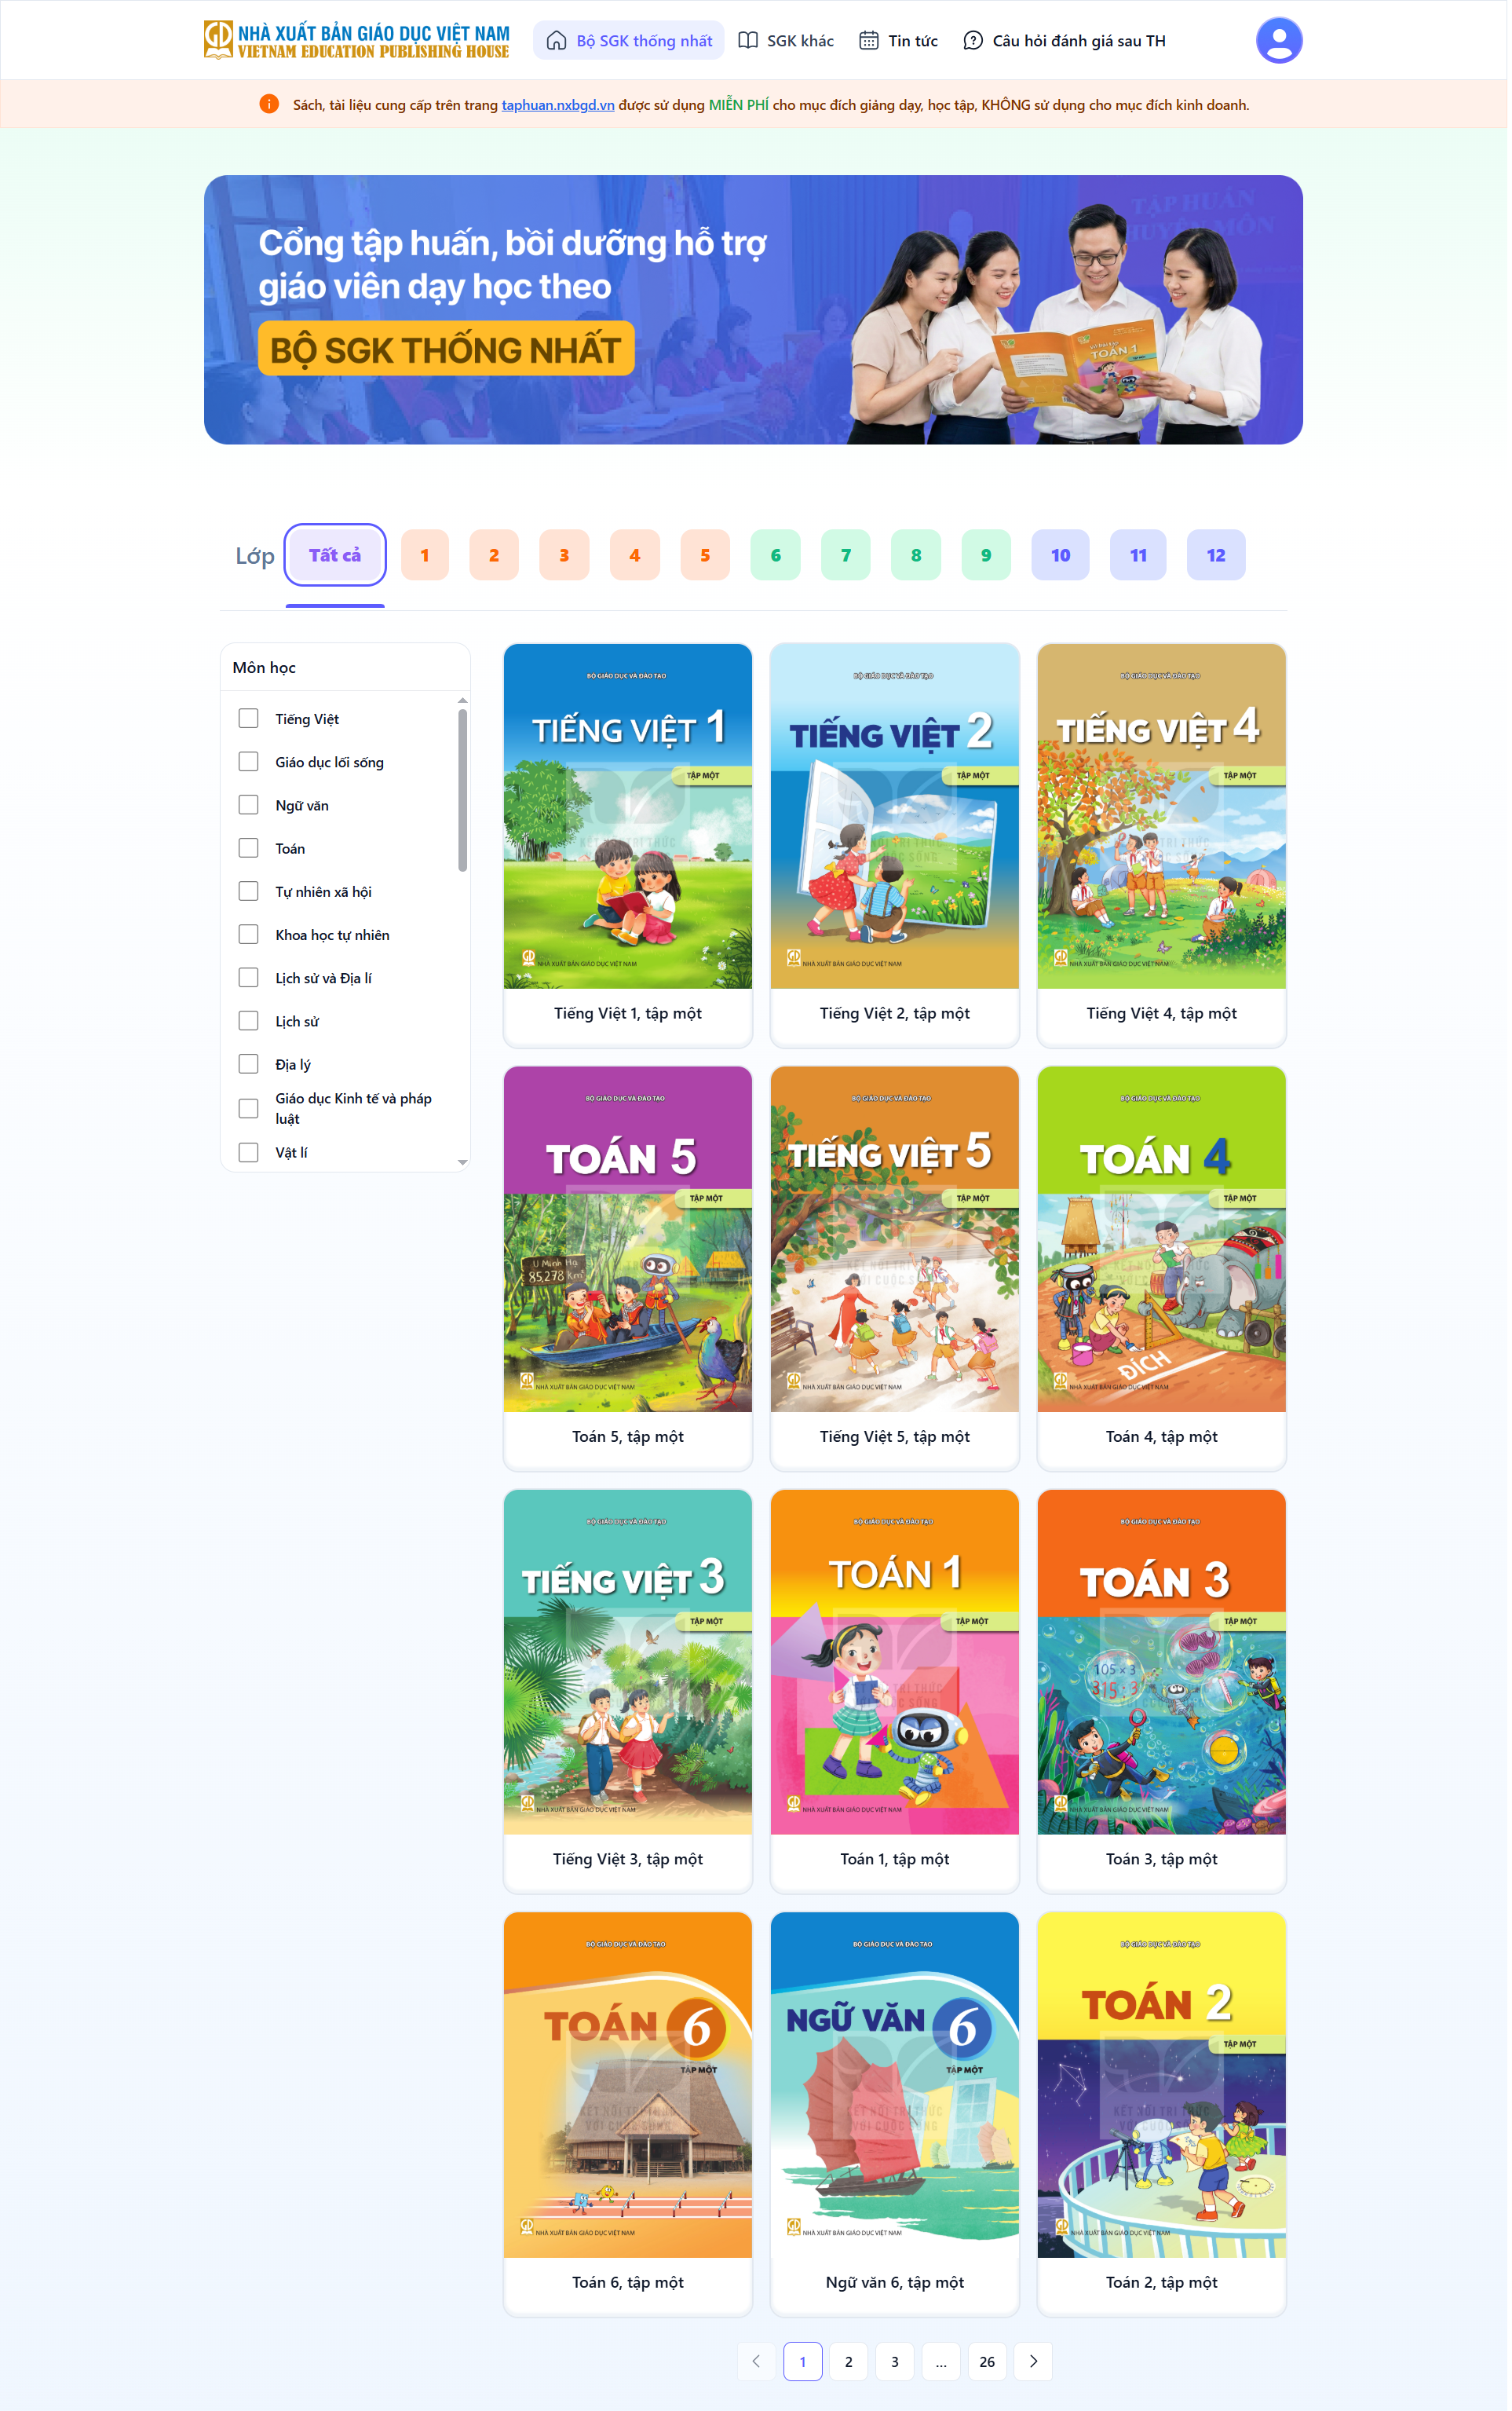Toggle the Khoa học tự nhiên checkbox

click(249, 934)
